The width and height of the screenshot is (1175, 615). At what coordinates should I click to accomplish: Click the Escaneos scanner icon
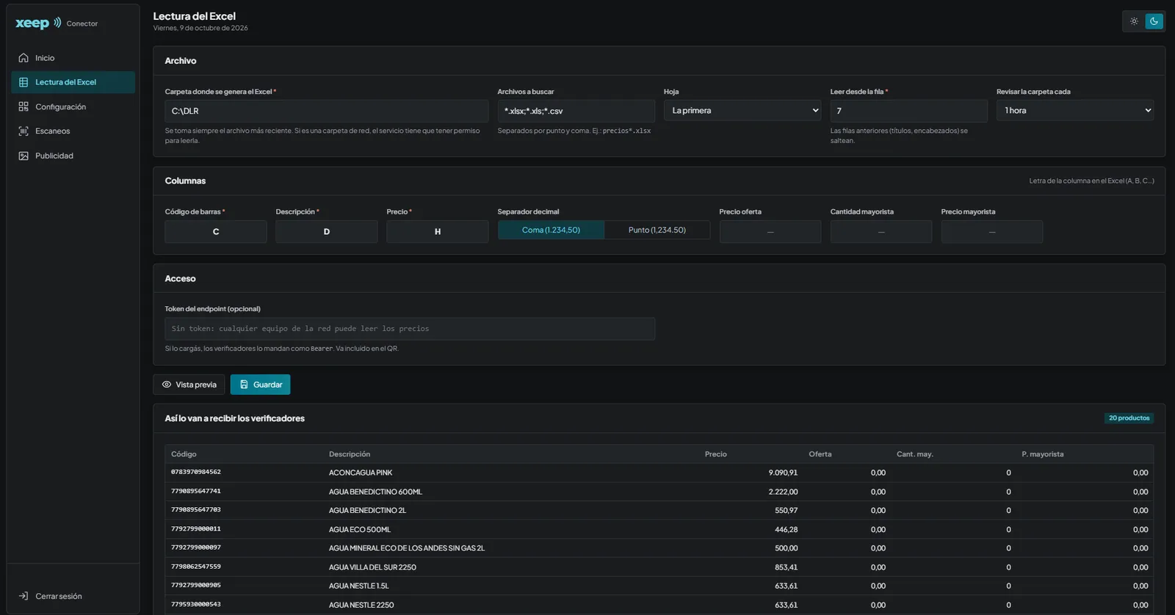(23, 131)
